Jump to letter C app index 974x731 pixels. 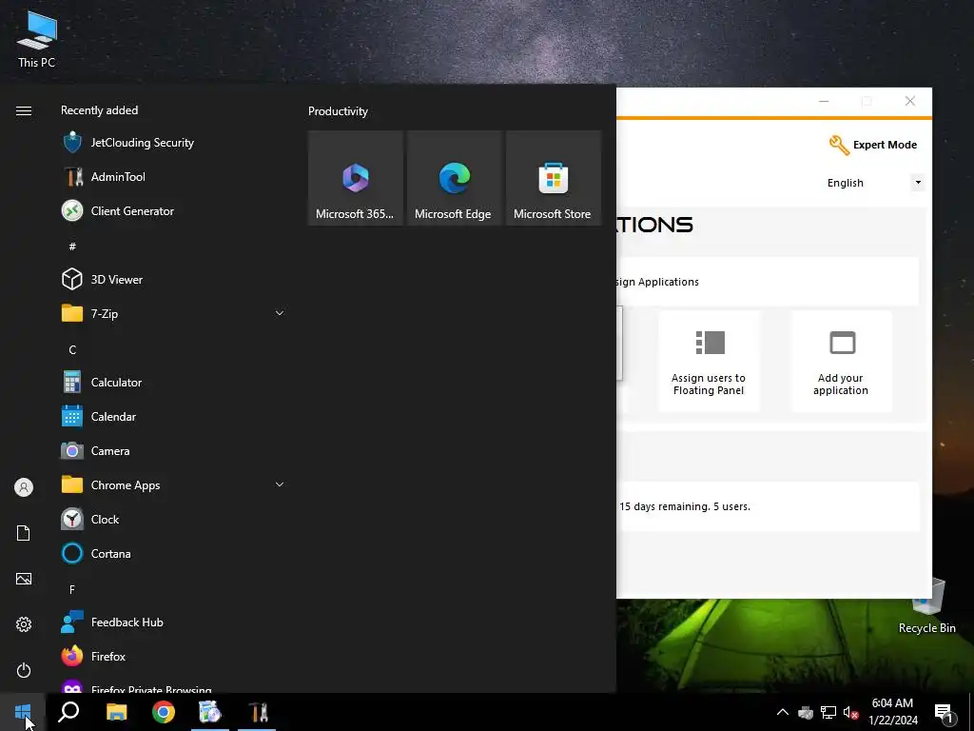point(72,350)
